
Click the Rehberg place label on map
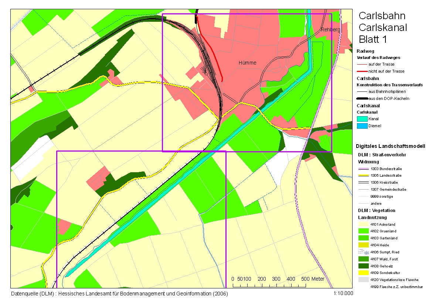tap(330, 30)
